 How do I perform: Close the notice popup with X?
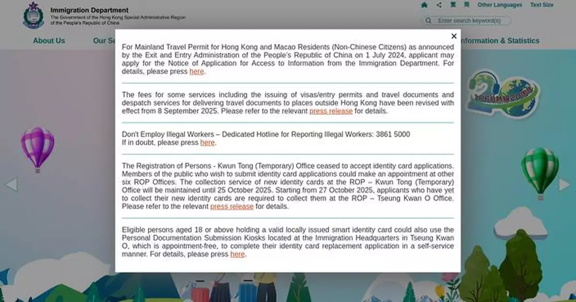454,36
